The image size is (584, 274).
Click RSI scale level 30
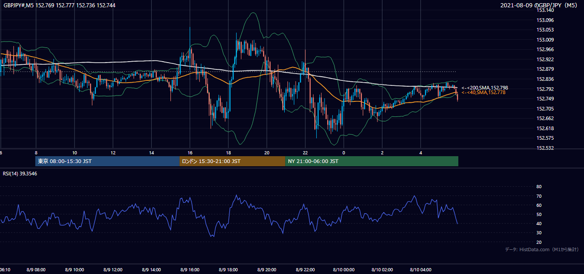coord(539,233)
